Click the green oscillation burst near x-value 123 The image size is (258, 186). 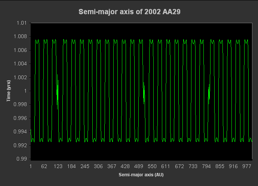click(x=58, y=92)
